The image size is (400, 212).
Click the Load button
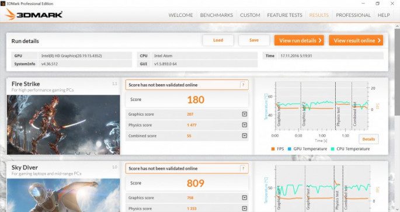[218, 40]
